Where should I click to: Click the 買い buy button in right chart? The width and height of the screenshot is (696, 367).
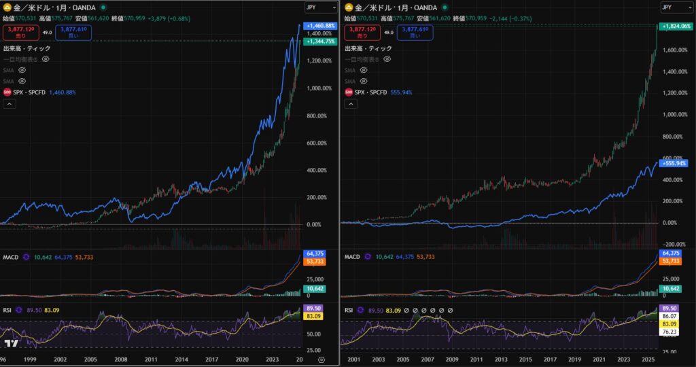click(x=415, y=32)
